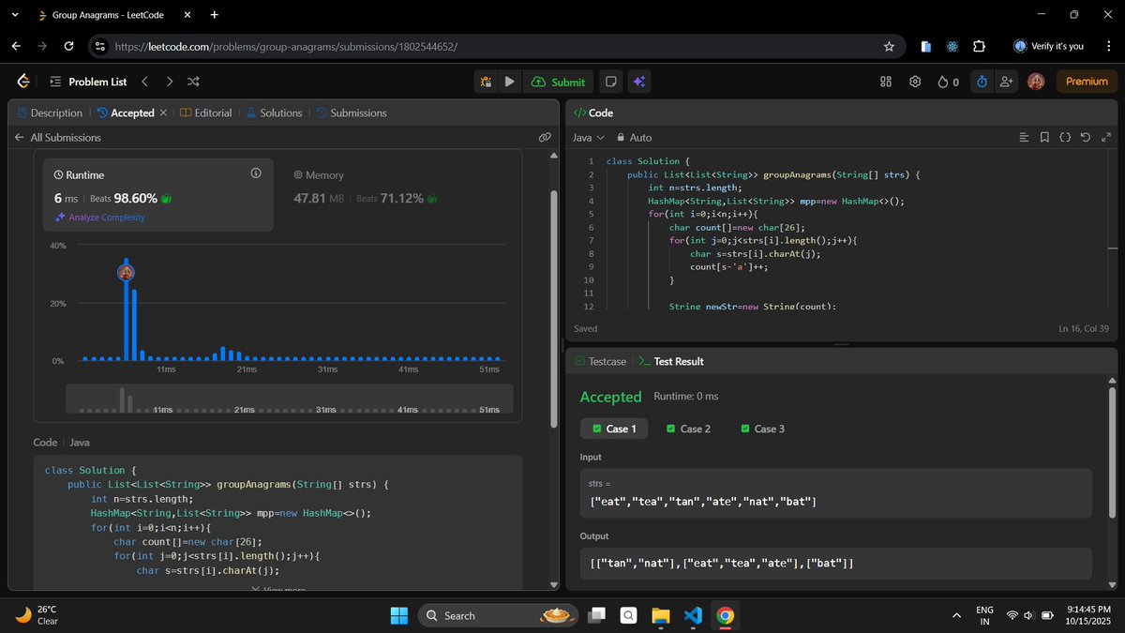Click the Accepted result text
Screen dimensions: 1125x633
click(610, 397)
